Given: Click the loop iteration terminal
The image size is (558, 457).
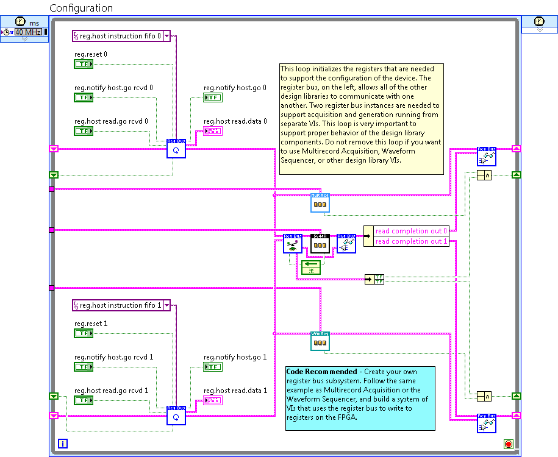Looking at the screenshot, I should [62, 444].
